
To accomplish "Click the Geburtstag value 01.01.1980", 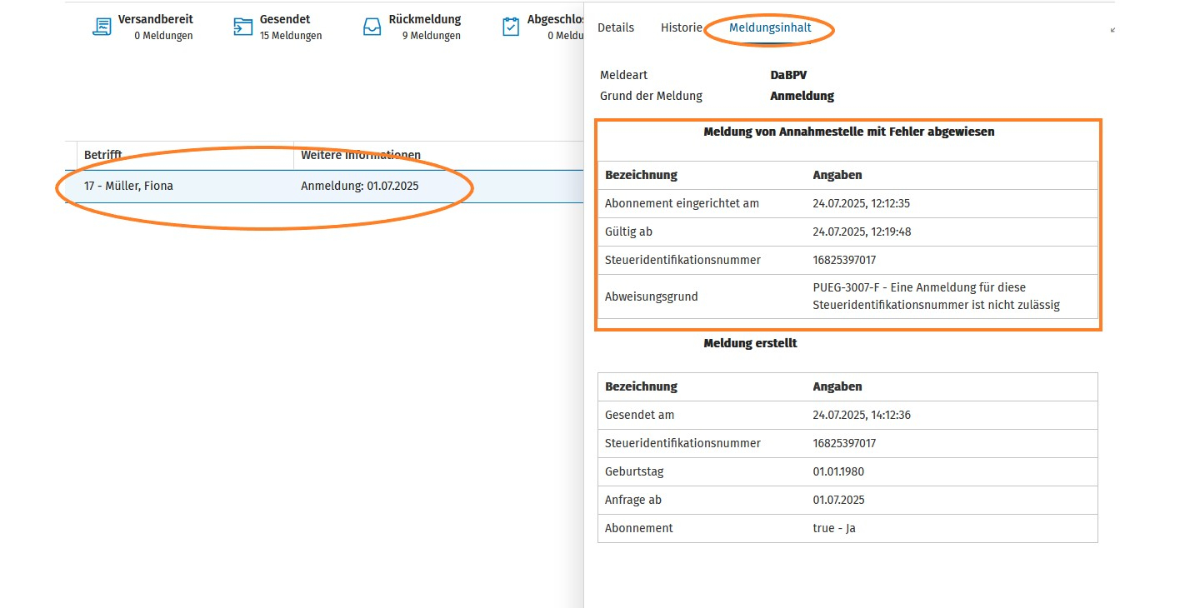I will (838, 471).
